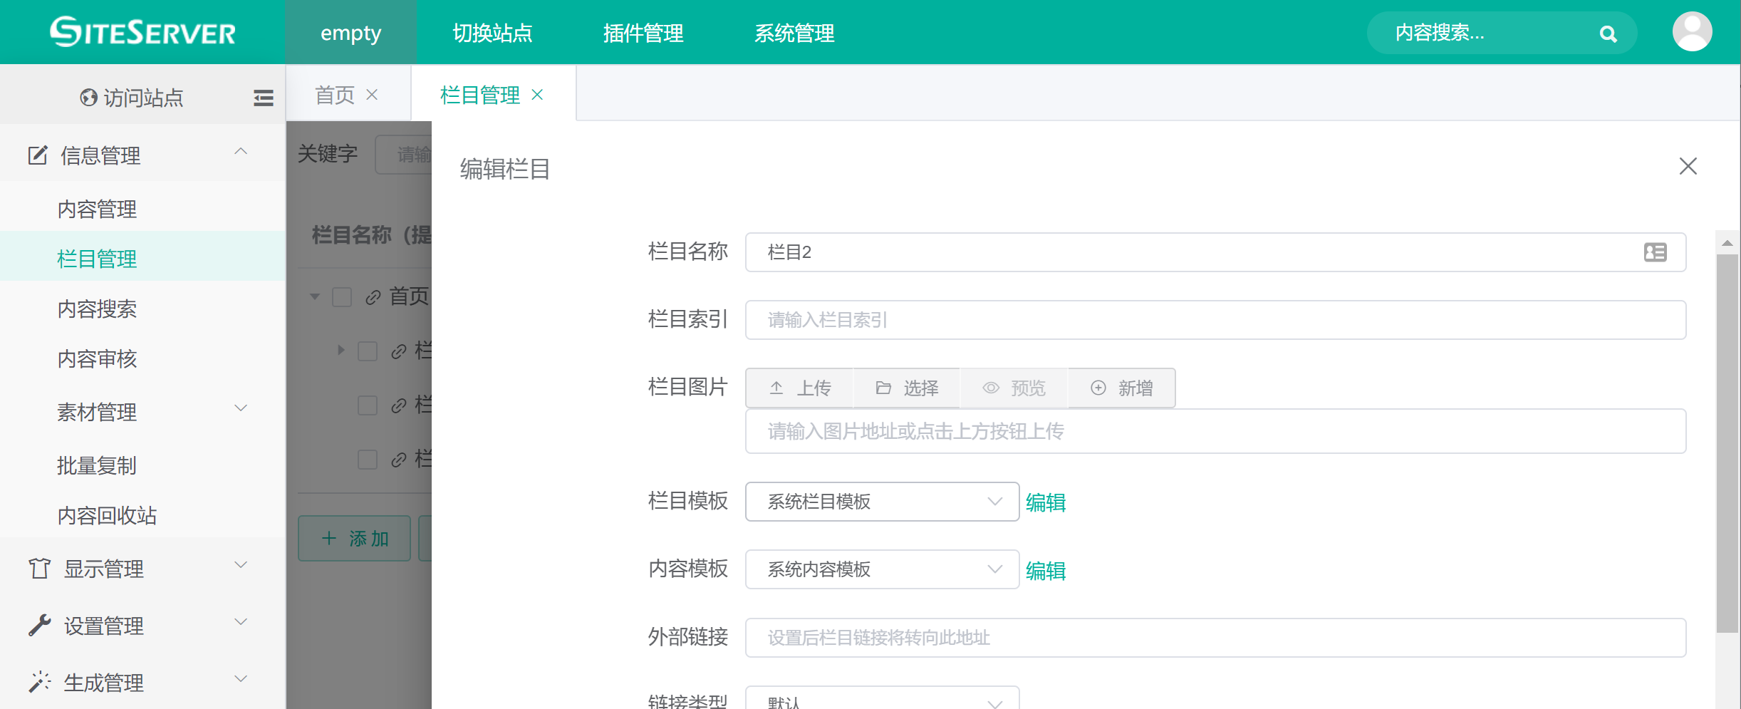Open the user avatar icon
This screenshot has width=1741, height=709.
click(1692, 31)
